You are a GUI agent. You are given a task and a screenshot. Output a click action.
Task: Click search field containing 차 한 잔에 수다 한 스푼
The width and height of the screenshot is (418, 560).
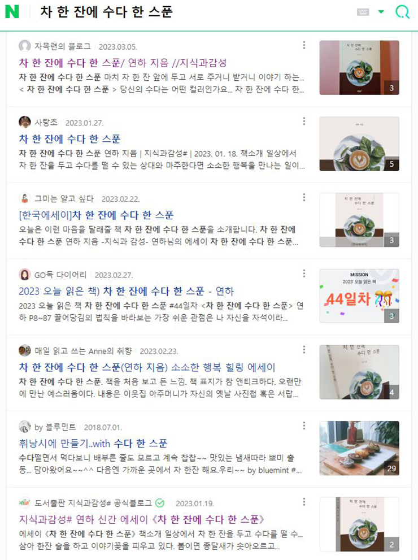click(193, 12)
